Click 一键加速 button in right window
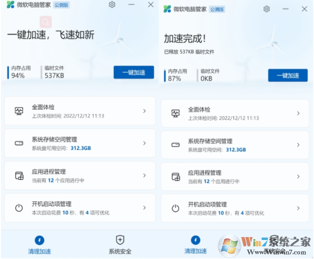This screenshot has height=259, width=314. tap(288, 76)
